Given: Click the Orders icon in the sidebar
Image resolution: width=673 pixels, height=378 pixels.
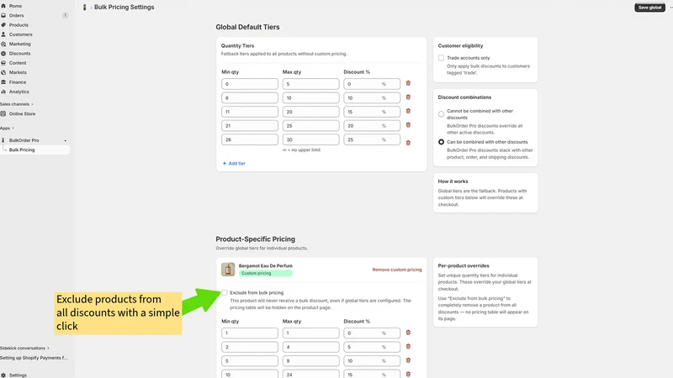Looking at the screenshot, I should coord(3,15).
